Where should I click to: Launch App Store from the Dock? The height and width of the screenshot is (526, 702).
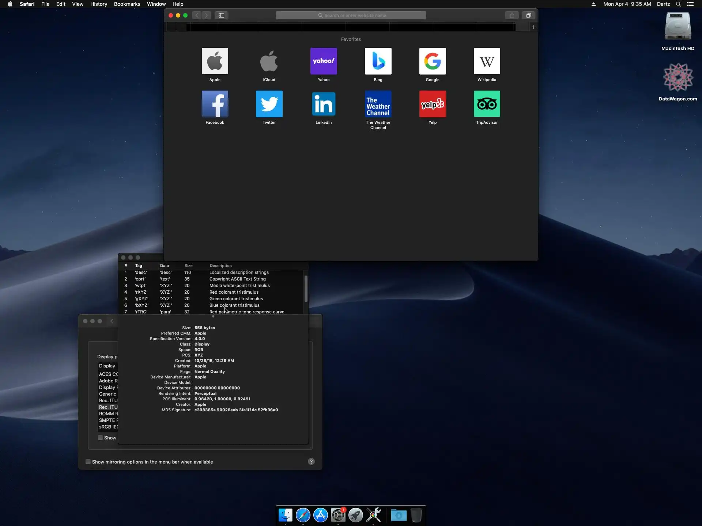coord(321,515)
